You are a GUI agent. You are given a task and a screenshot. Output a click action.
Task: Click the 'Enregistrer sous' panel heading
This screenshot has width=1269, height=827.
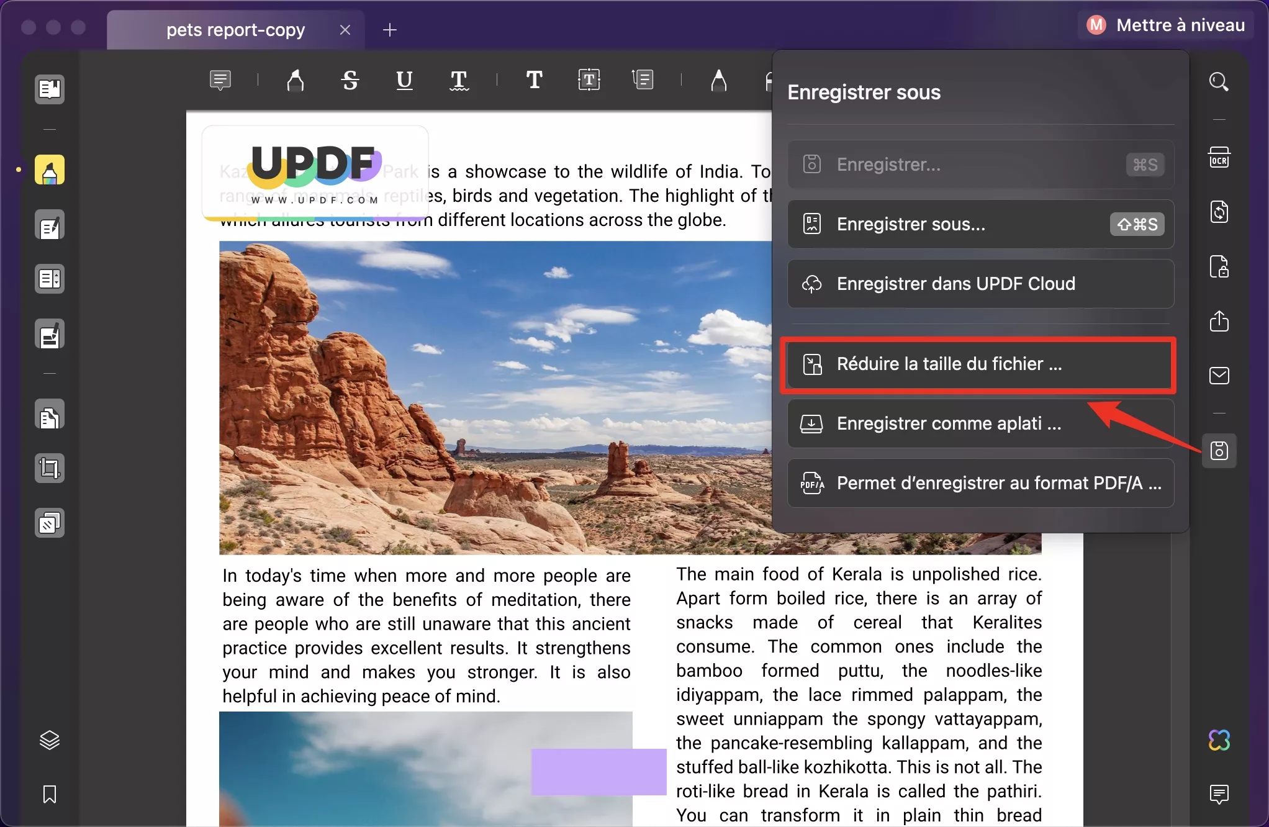(x=864, y=93)
